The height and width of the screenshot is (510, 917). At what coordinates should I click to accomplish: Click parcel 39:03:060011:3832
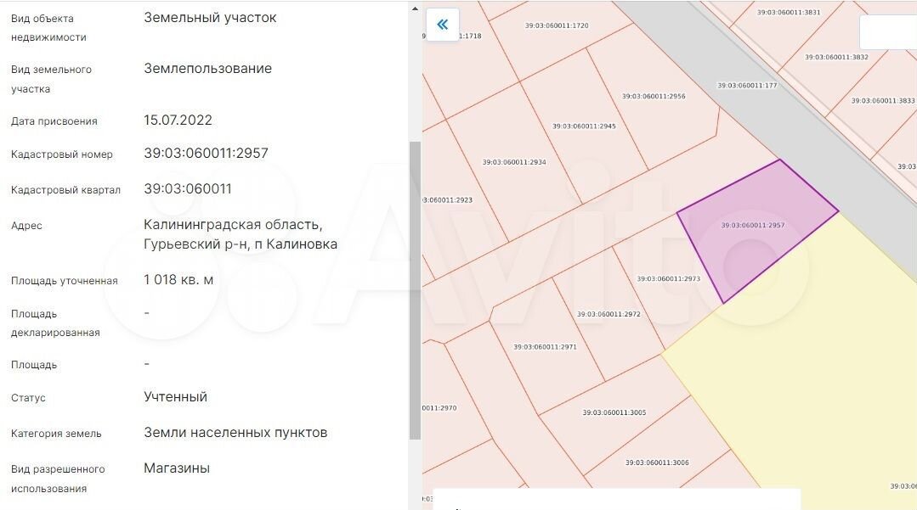(836, 57)
